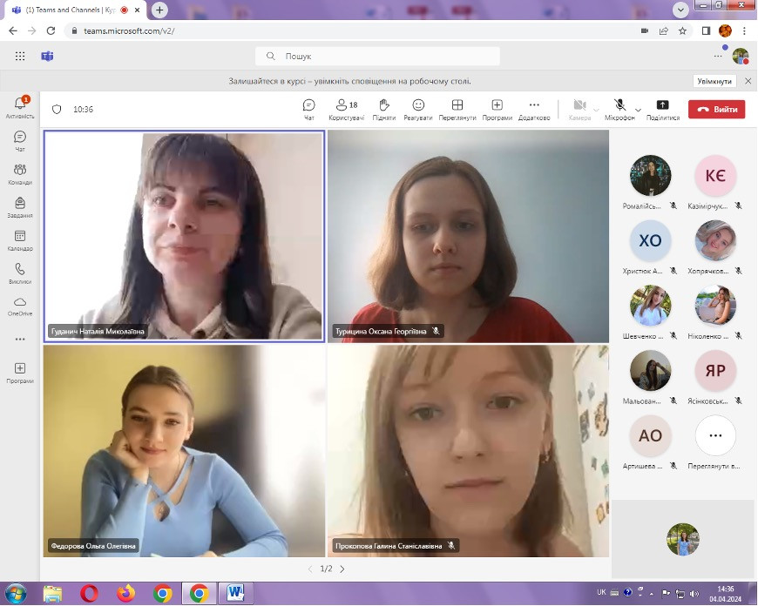Select Федорова Ольга Олегівна video tile
This screenshot has width=758, height=606.
[184, 451]
